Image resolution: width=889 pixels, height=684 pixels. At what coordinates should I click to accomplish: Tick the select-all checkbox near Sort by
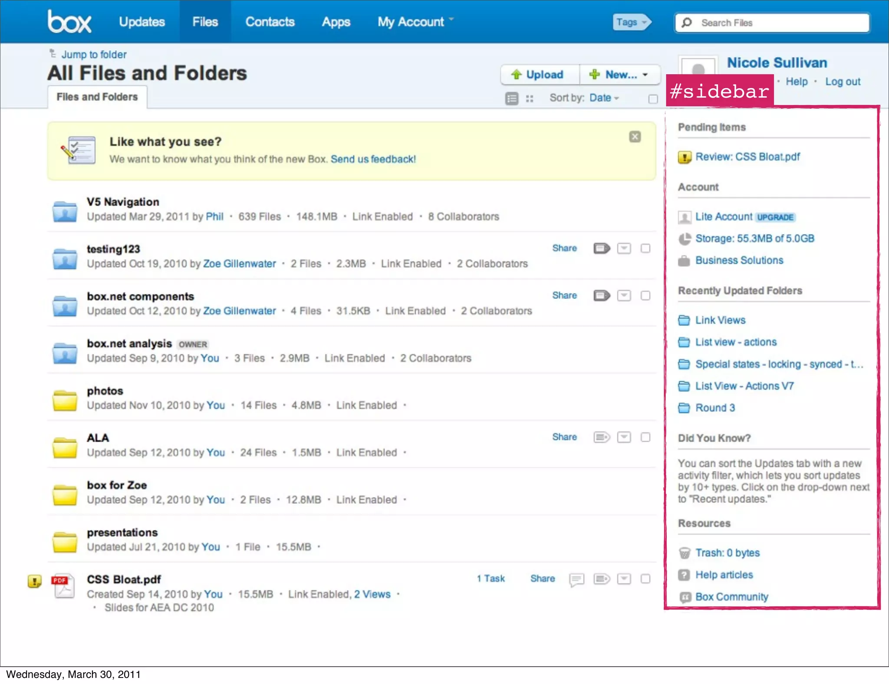pos(653,99)
